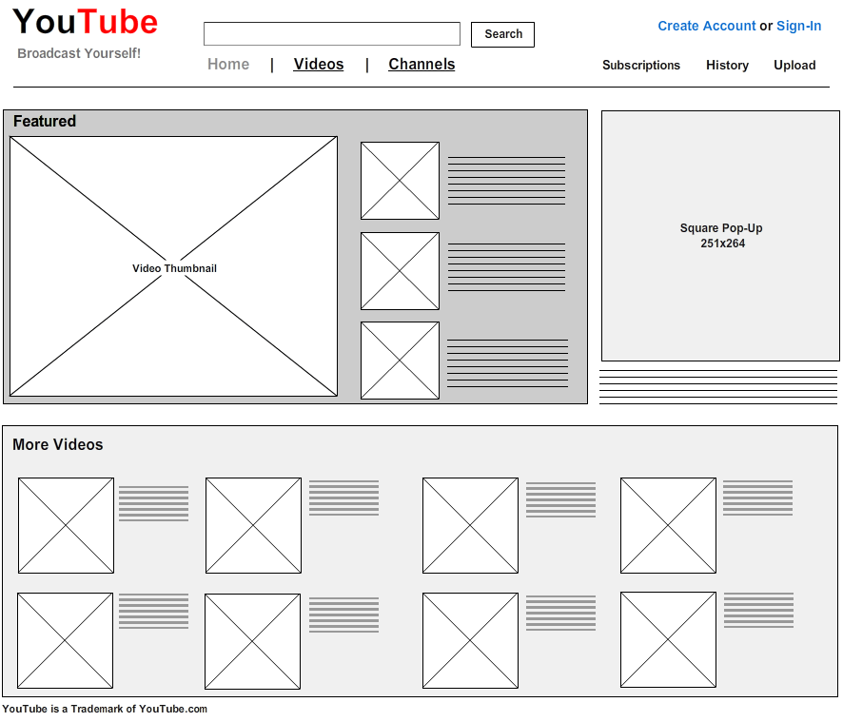843x722 pixels.
Task: Select the bottom thumbnail in the Featured section
Action: [400, 360]
